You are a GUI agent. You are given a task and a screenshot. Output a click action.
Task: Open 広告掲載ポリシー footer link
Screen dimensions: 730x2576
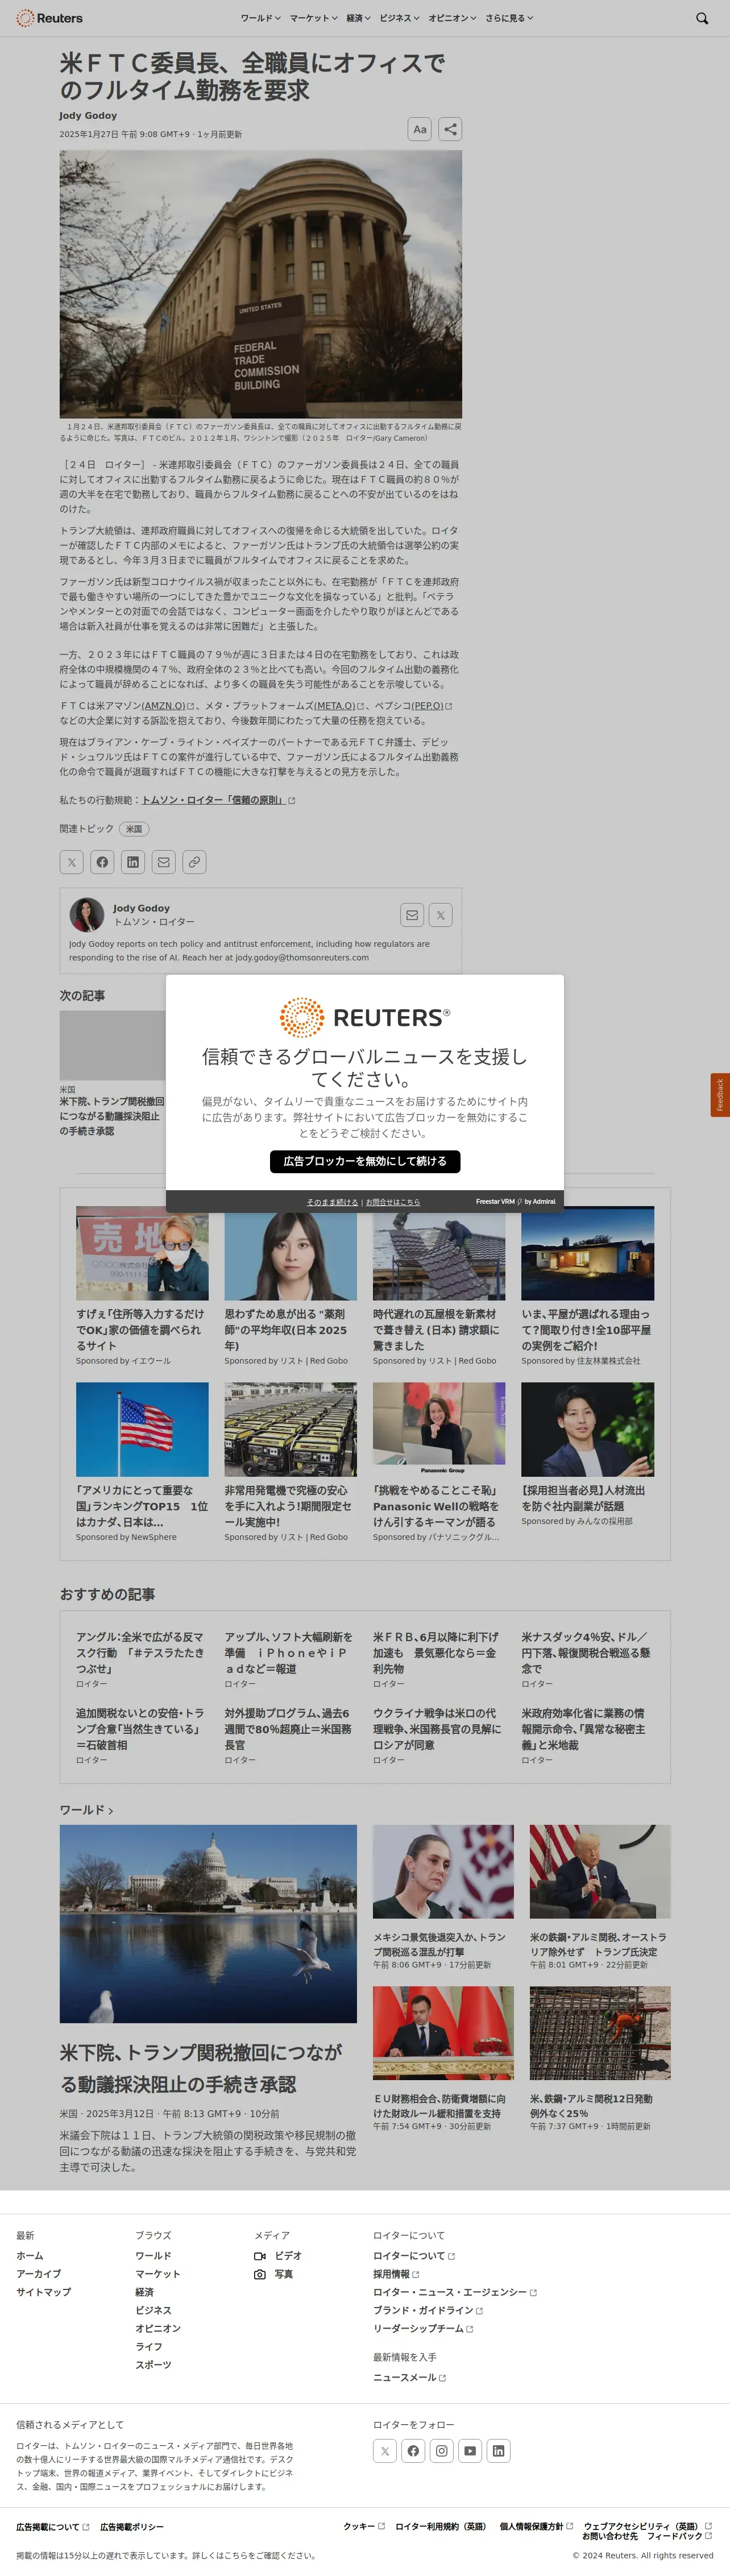click(132, 2527)
